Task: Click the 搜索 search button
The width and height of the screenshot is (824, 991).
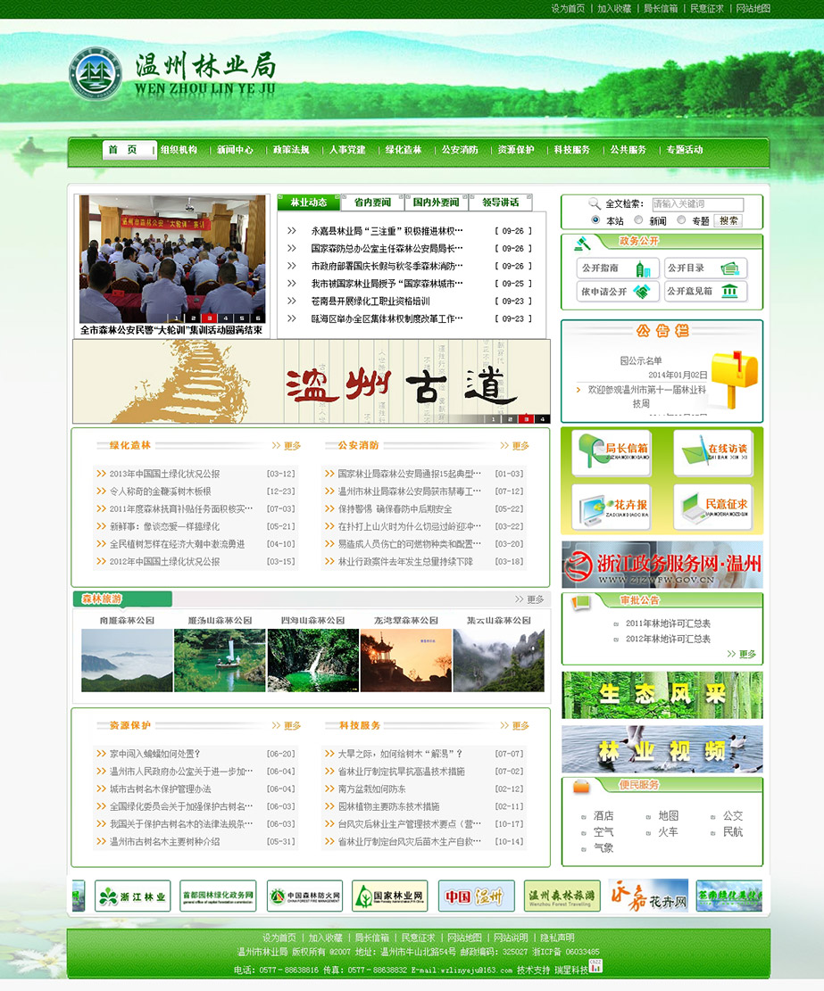Action: point(728,220)
